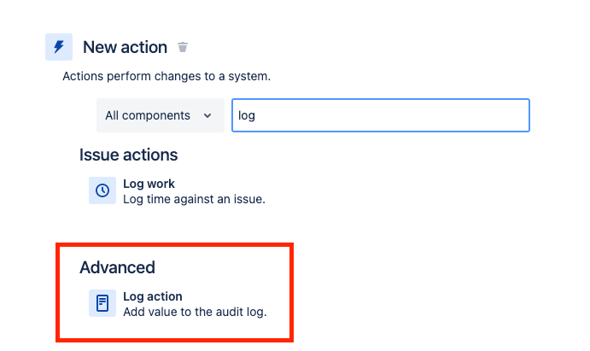Select the clock icon for Log work
Viewport: 590px width, 351px height.
pos(102,190)
